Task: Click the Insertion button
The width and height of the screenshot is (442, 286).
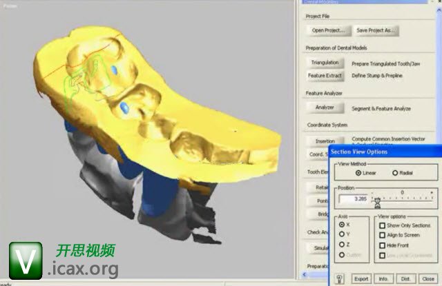Action: pyautogui.click(x=325, y=141)
